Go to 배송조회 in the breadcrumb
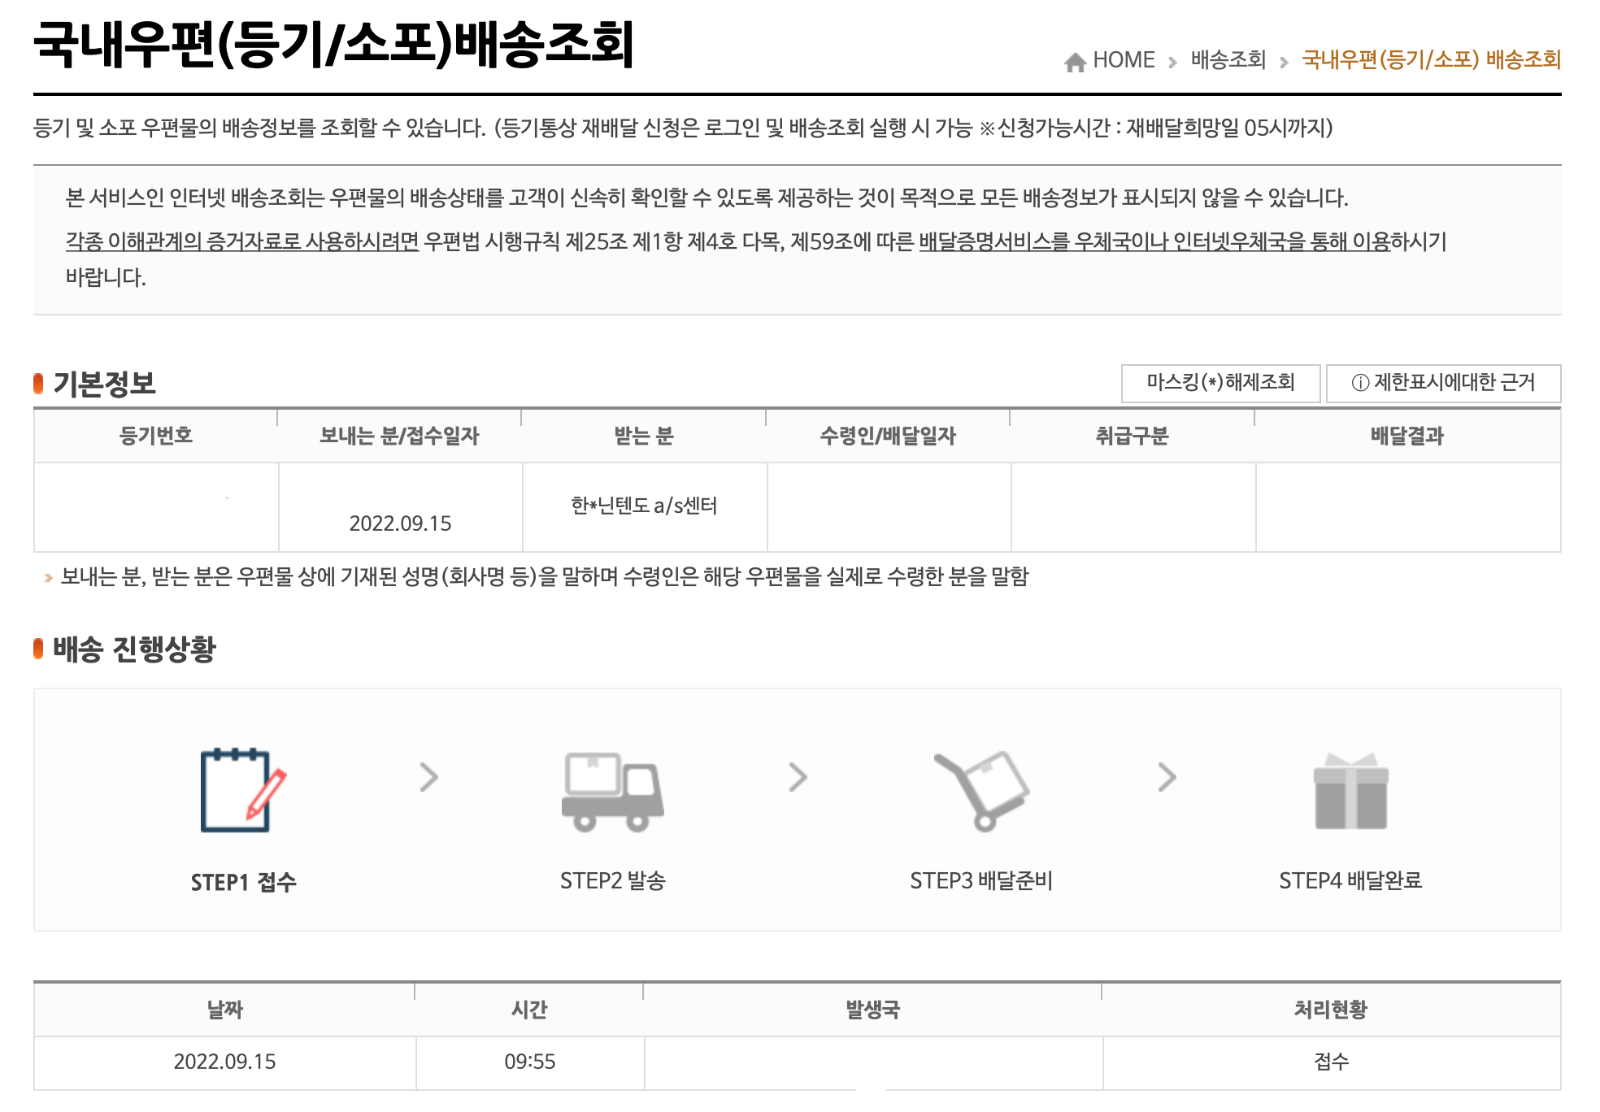This screenshot has height=1112, width=1600. [1228, 60]
